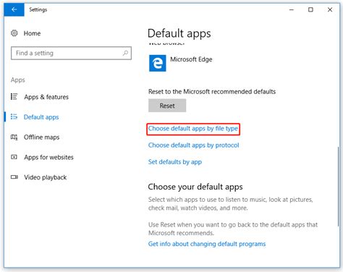Image resolution: width=343 pixels, height=272 pixels.
Task: Click the Home gear icon
Action: click(x=14, y=33)
